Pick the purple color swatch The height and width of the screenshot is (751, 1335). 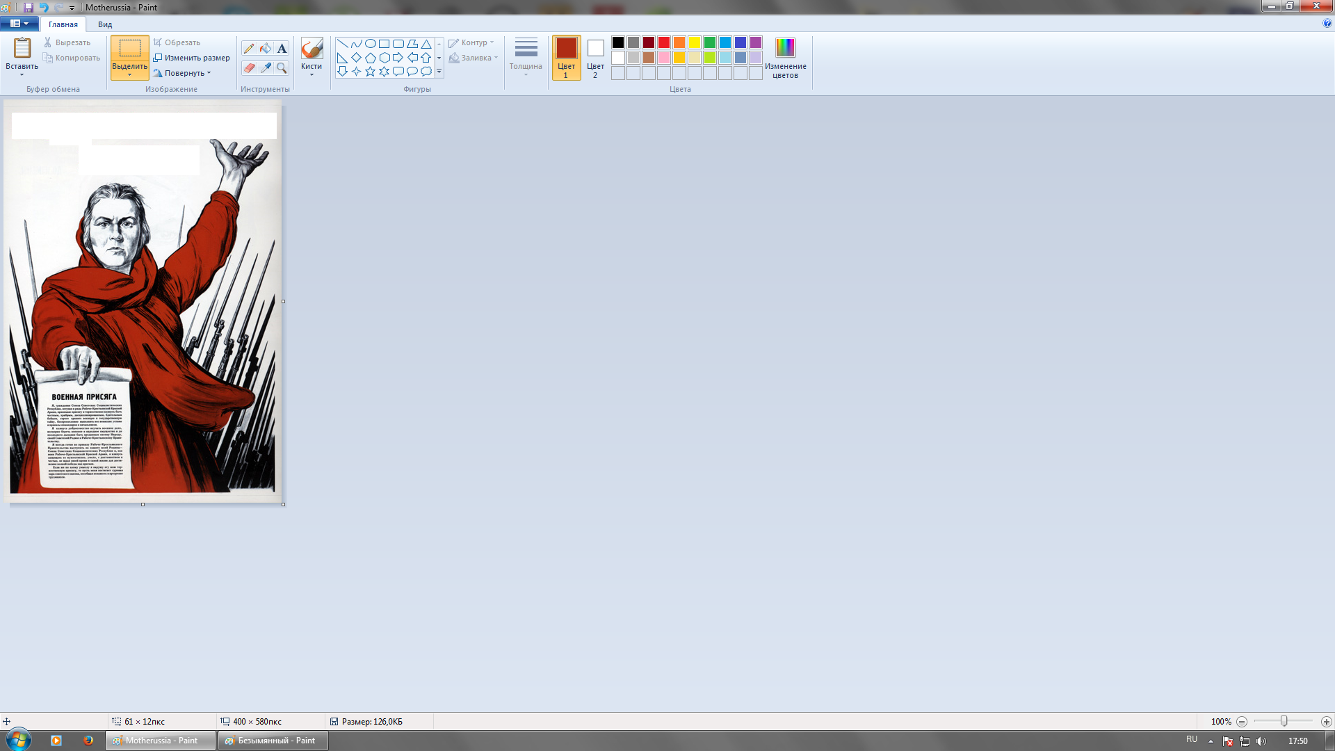[756, 42]
